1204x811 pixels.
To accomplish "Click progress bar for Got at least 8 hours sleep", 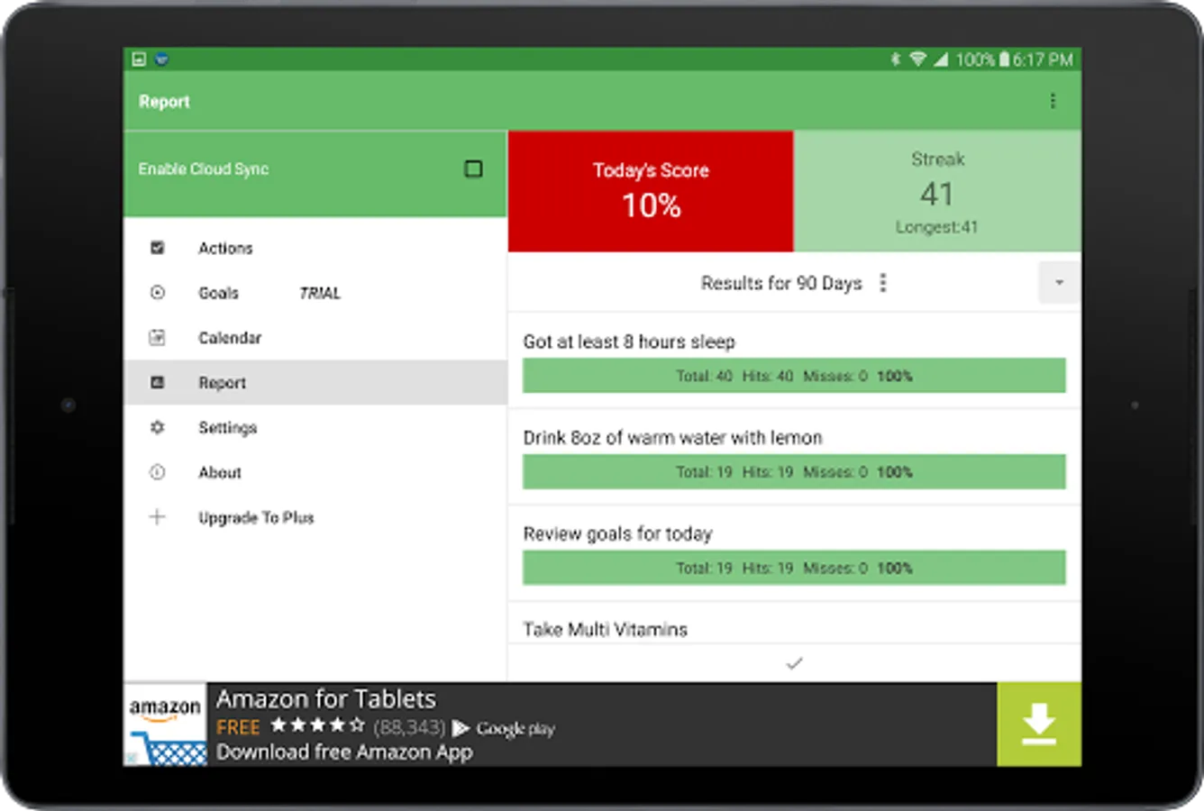I will (794, 376).
